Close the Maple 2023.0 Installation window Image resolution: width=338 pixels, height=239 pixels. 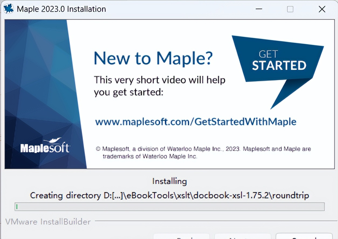coord(322,9)
